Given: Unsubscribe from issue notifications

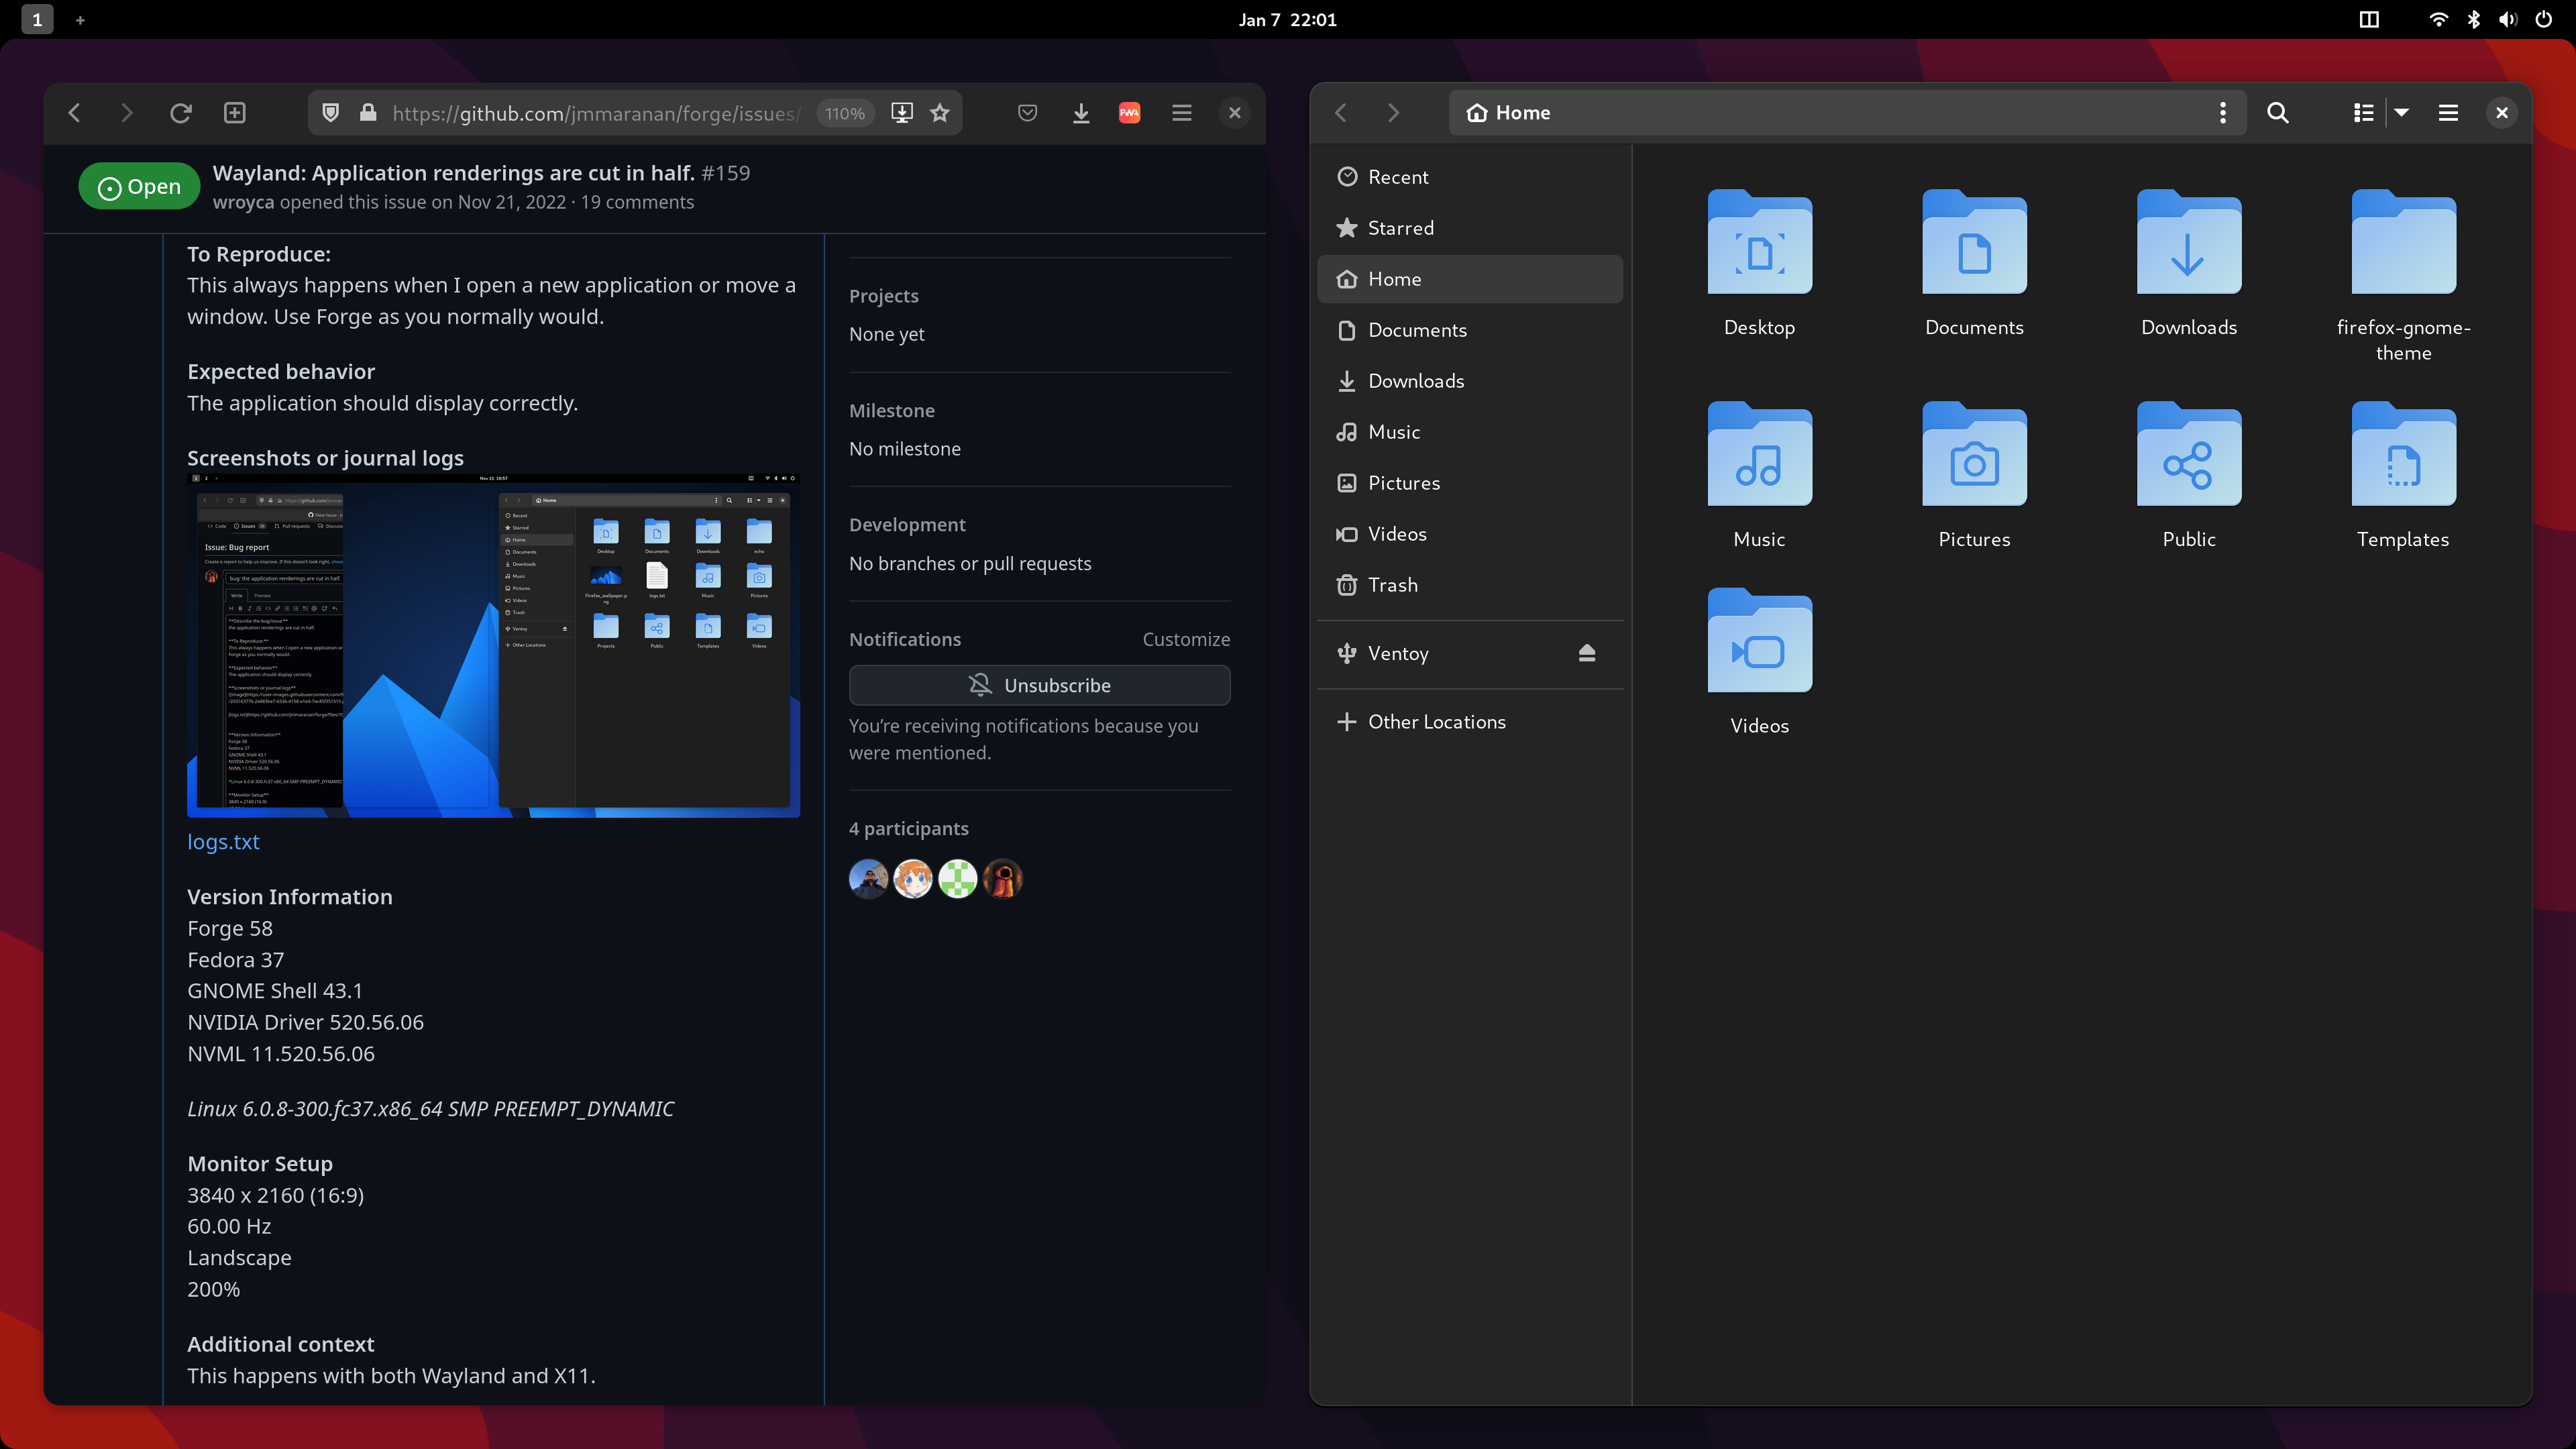Looking at the screenshot, I should [1039, 685].
